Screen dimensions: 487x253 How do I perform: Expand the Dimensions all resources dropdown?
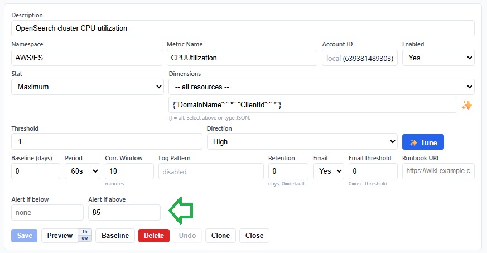[321, 87]
